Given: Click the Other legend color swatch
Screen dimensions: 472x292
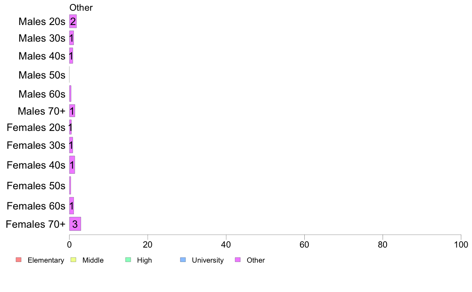Looking at the screenshot, I should [x=238, y=260].
